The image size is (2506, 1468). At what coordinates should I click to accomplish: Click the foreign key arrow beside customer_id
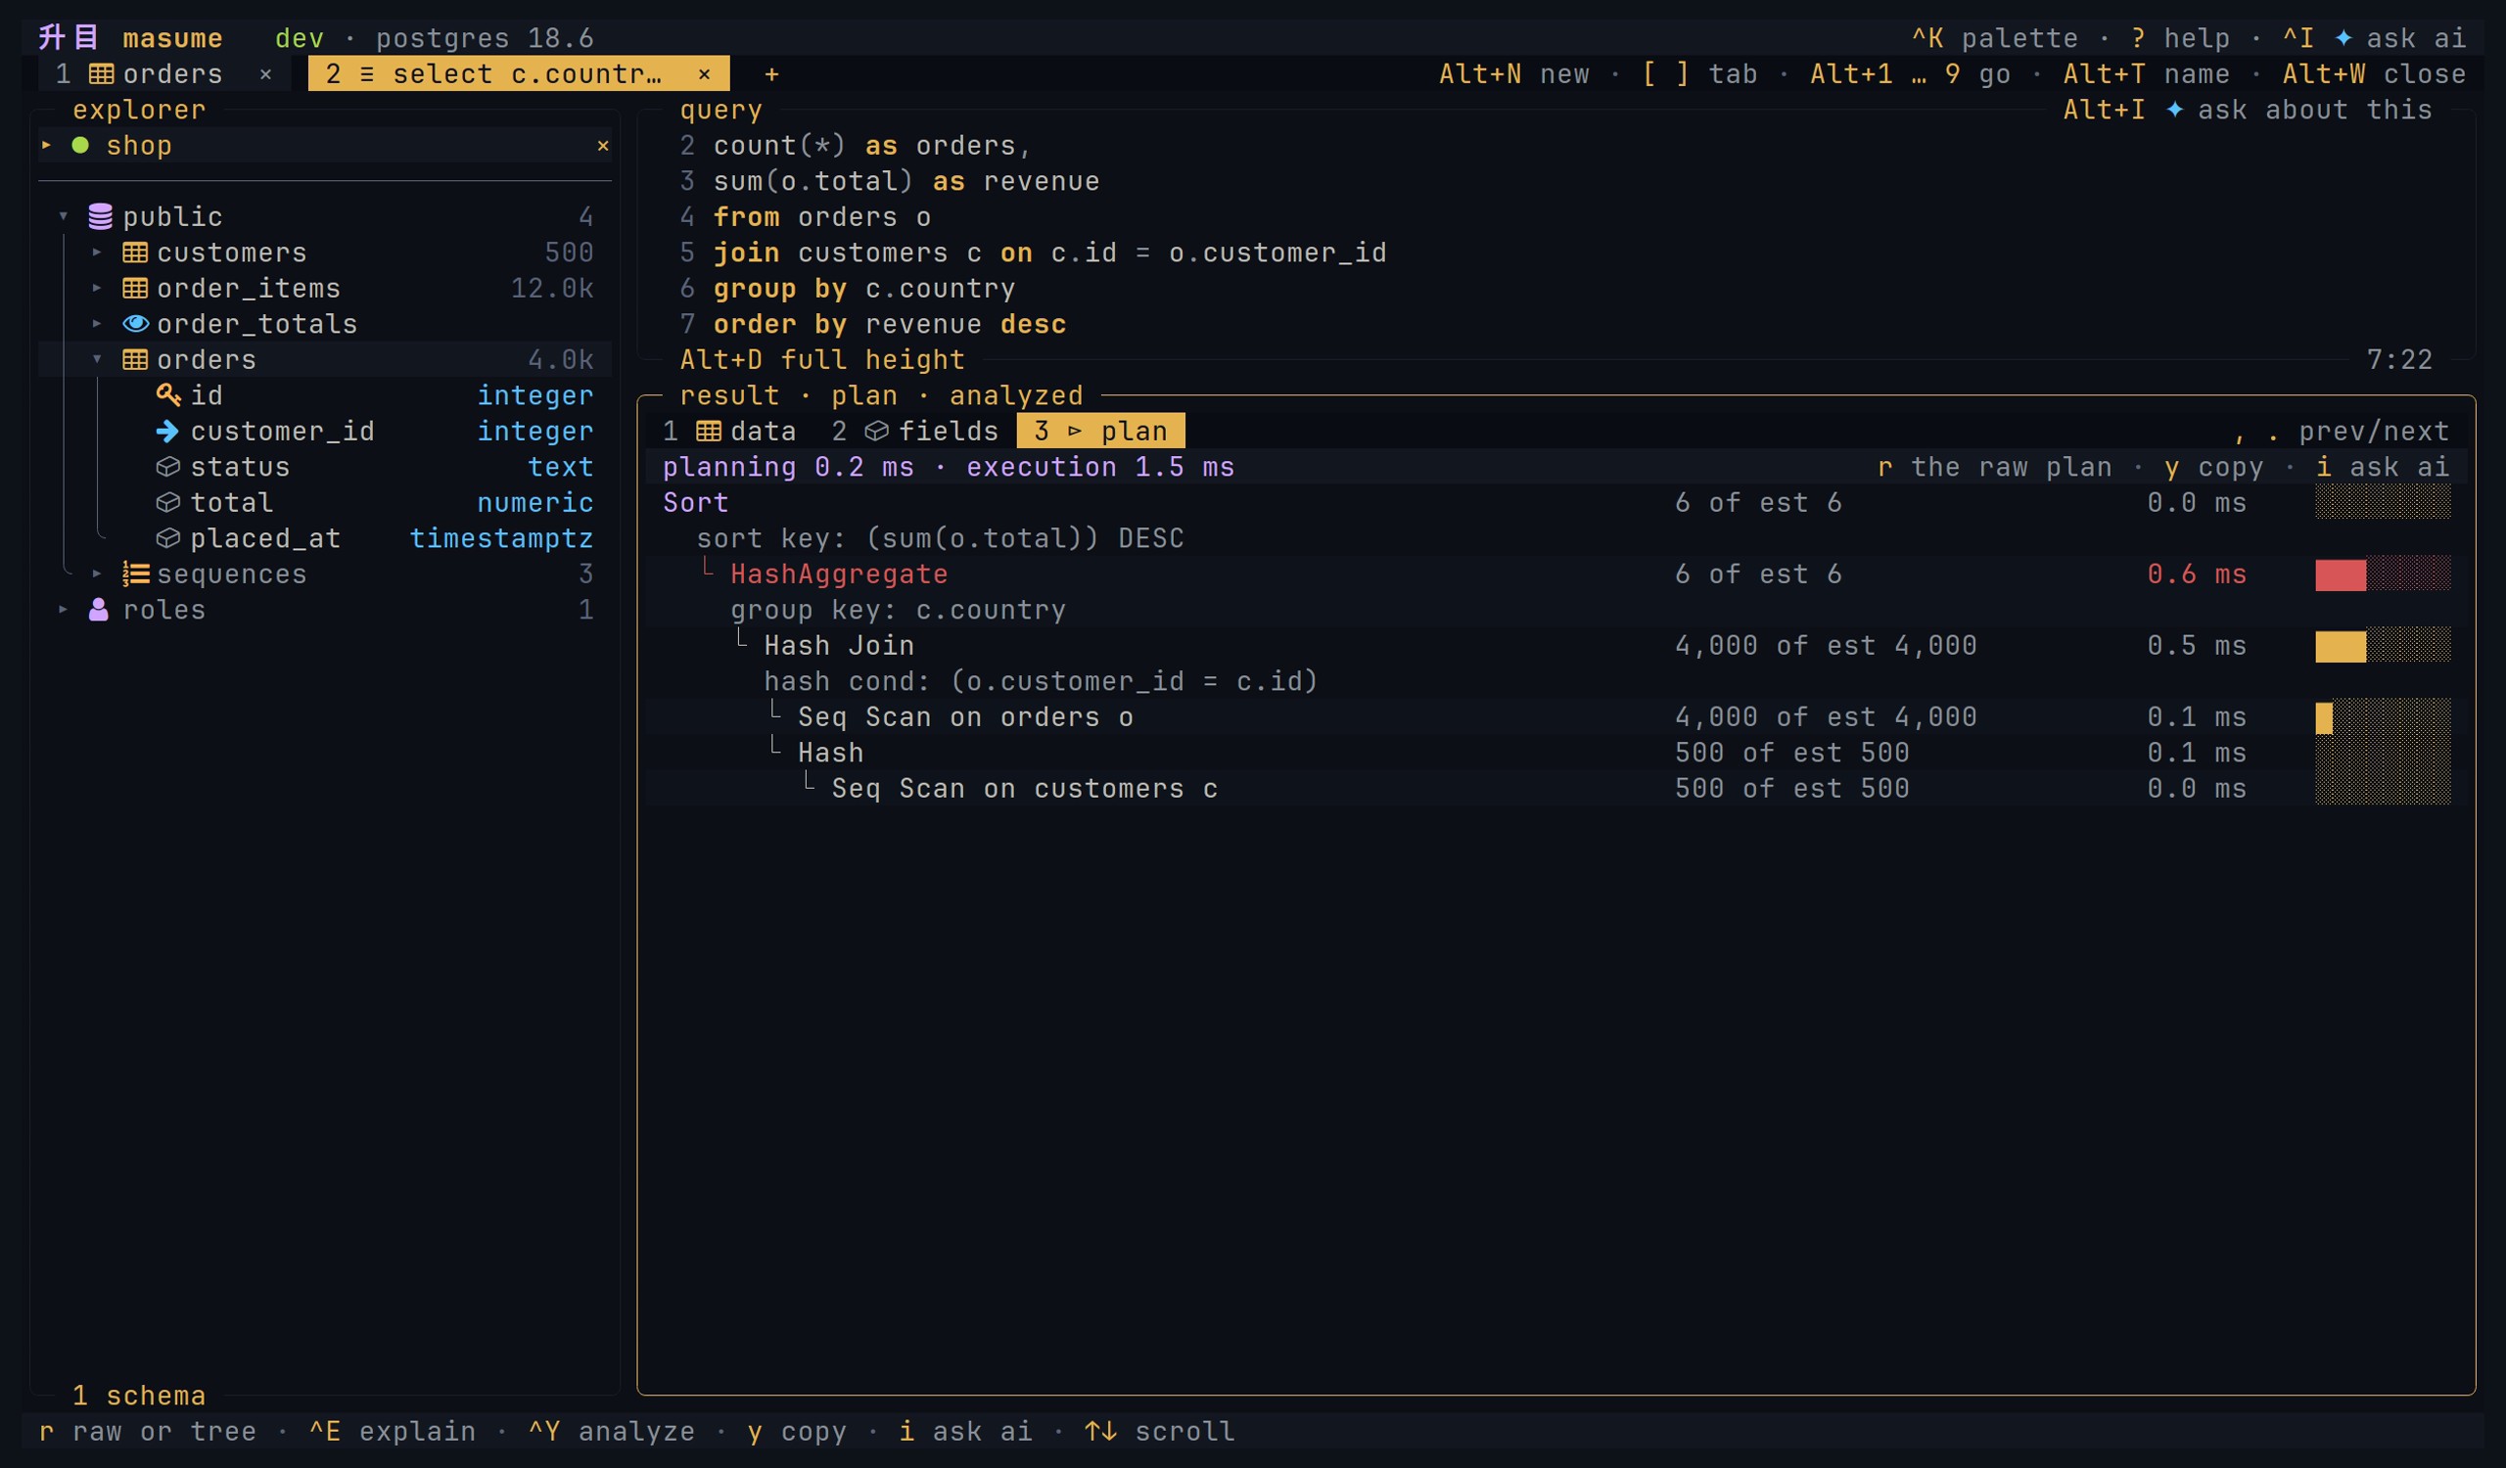pos(168,432)
